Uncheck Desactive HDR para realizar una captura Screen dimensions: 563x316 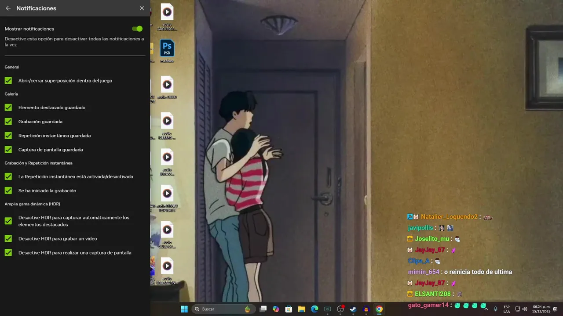pyautogui.click(x=8, y=252)
